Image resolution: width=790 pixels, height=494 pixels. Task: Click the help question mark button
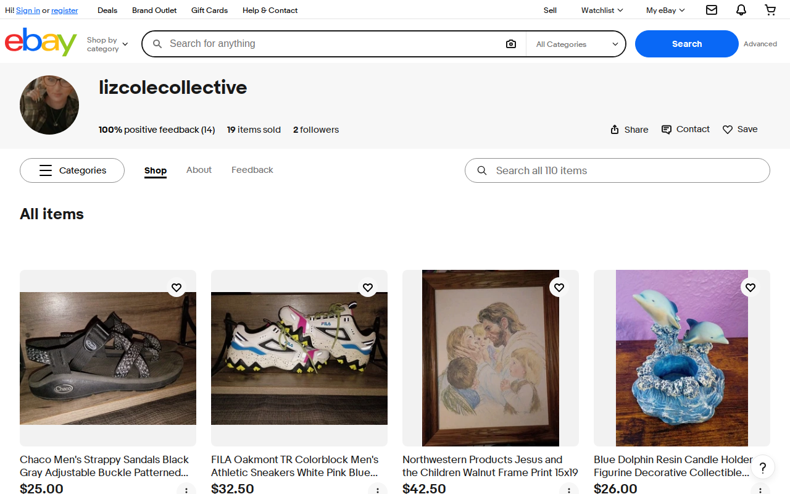(763, 467)
